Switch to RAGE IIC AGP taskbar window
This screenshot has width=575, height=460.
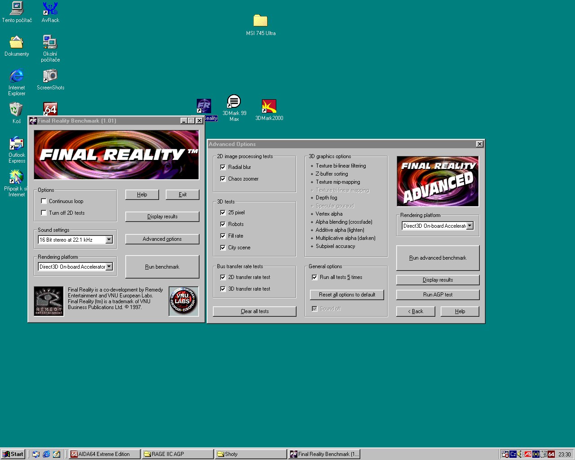(177, 454)
